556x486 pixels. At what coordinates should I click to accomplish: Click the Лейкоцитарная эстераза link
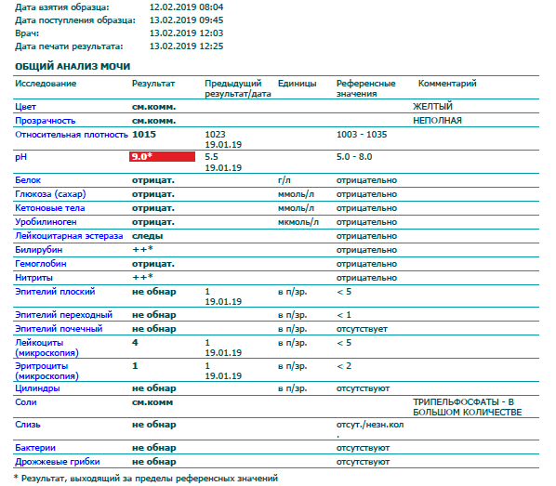[69, 236]
